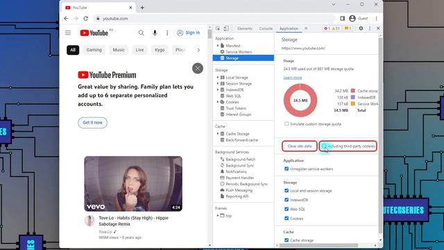
Task: Enable including third-party cookies checkbox
Action: tap(324, 146)
